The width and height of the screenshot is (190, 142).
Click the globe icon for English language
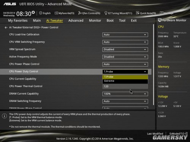tap(41, 13)
